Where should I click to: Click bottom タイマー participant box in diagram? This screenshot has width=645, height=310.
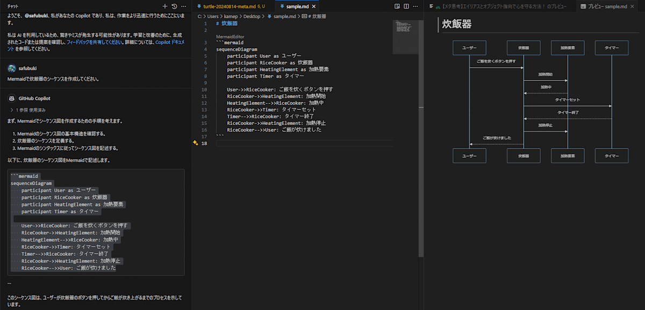tap(612, 156)
